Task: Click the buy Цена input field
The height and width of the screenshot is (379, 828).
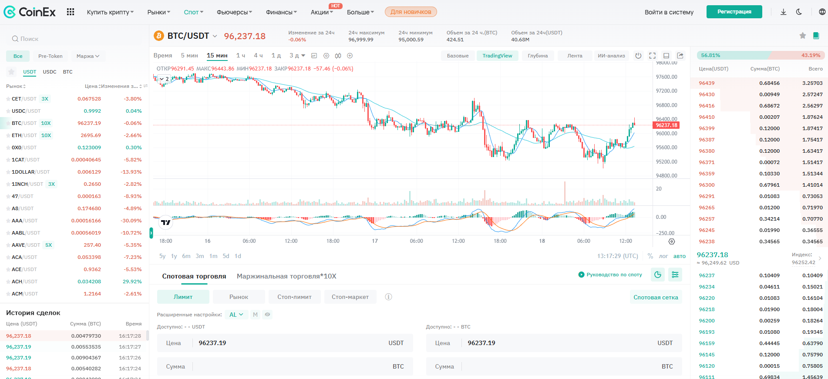Action: (285, 343)
